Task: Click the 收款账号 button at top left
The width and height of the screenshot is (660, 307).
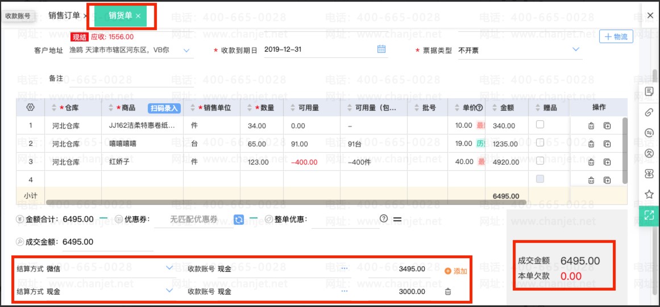Action: click(x=18, y=16)
